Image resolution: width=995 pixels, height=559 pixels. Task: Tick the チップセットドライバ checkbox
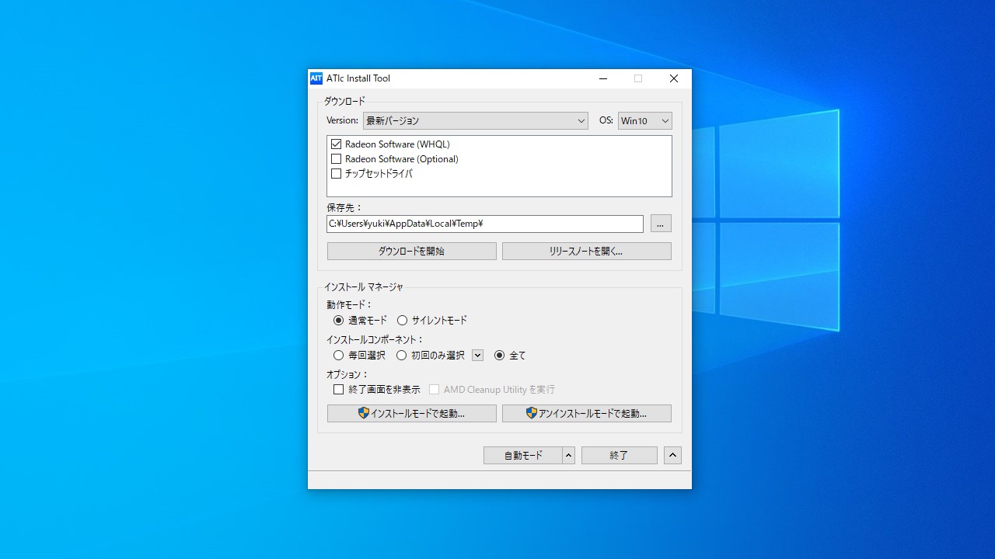click(337, 174)
